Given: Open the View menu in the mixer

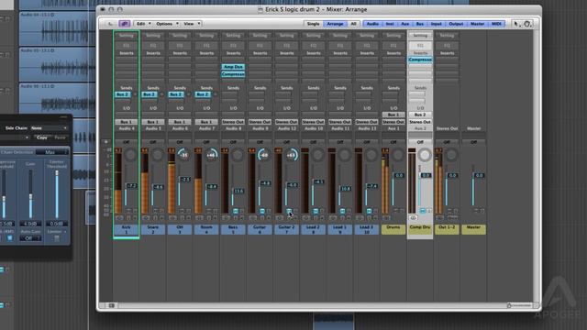Looking at the screenshot, I should 192,24.
